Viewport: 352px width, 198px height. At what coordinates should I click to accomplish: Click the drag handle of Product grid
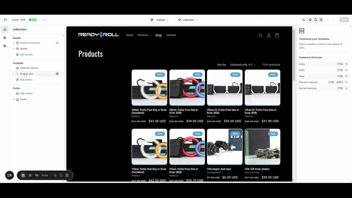[x=17, y=74]
